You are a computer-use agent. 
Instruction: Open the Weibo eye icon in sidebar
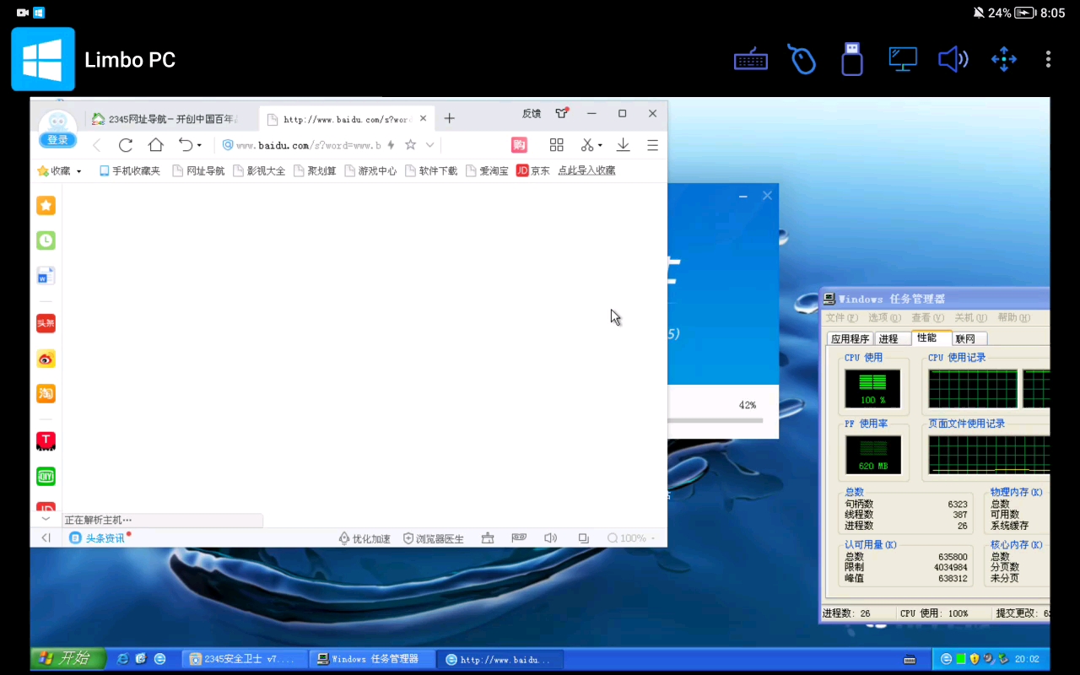[x=46, y=359]
